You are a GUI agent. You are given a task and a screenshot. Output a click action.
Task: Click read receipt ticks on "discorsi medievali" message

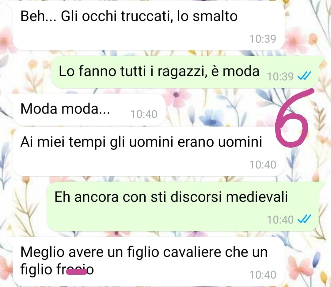pyautogui.click(x=304, y=219)
